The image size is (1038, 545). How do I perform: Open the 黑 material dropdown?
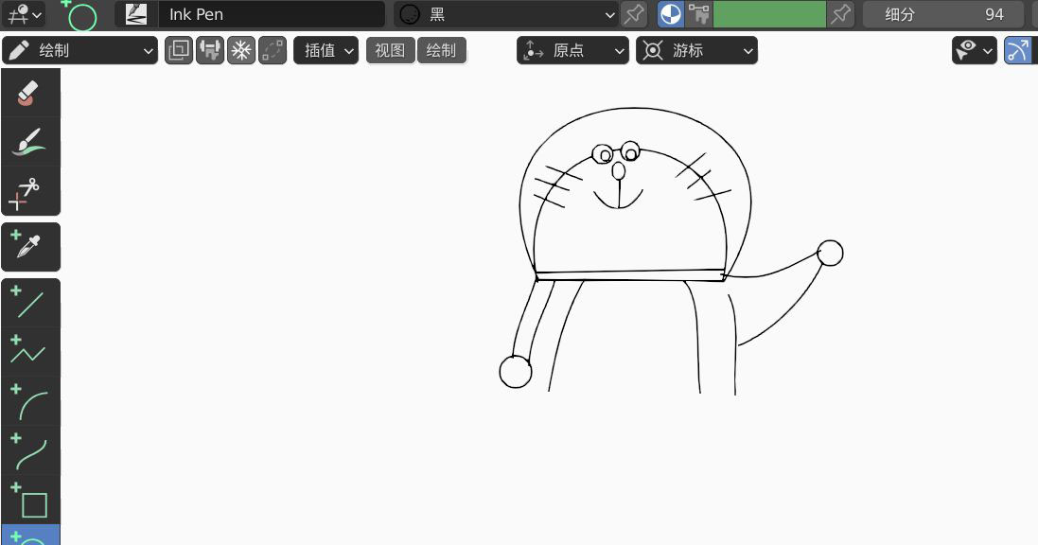point(506,14)
